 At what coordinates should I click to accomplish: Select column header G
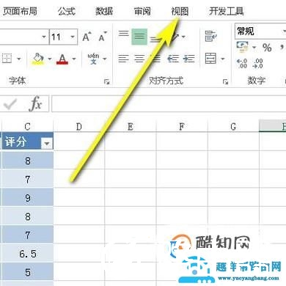point(233,126)
